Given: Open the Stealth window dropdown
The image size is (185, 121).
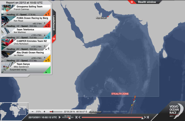Looking at the screenshot, I should (x=144, y=2).
